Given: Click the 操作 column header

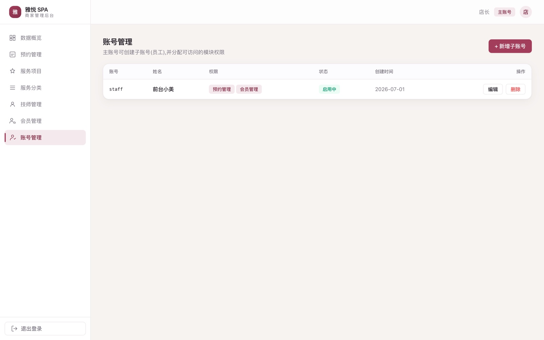Looking at the screenshot, I should coord(521,71).
